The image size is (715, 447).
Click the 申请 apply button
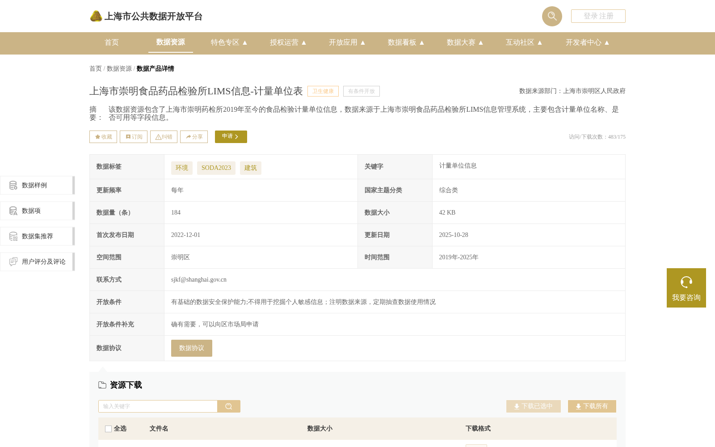coord(231,137)
